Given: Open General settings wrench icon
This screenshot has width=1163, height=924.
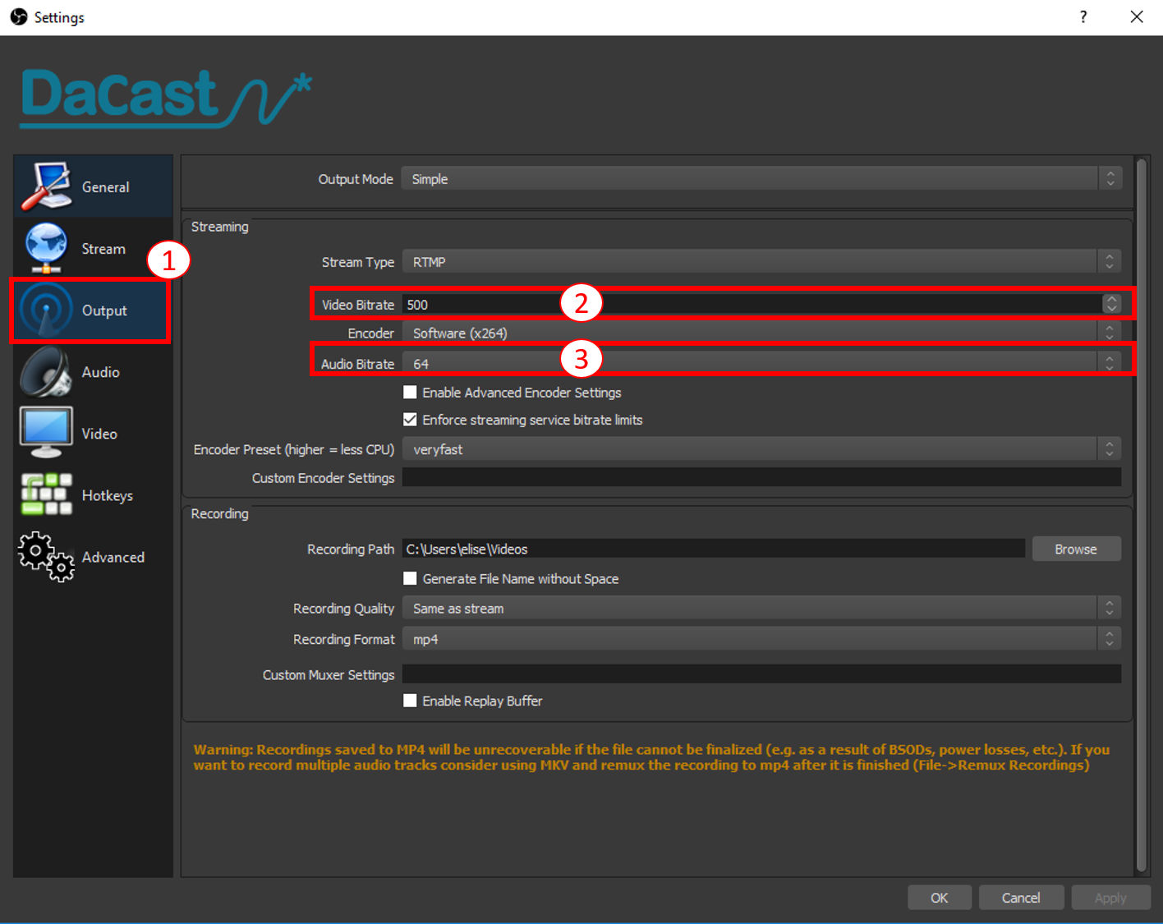Looking at the screenshot, I should tap(46, 186).
